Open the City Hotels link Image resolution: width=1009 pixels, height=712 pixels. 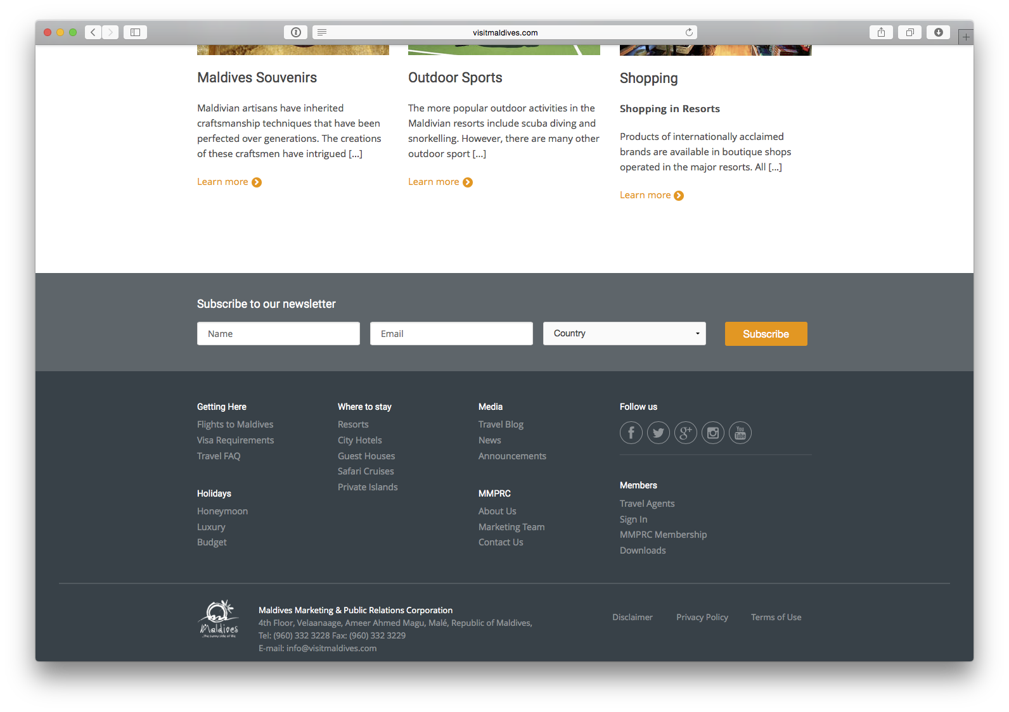tap(360, 440)
